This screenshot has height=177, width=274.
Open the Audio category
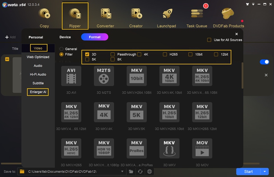(38, 66)
